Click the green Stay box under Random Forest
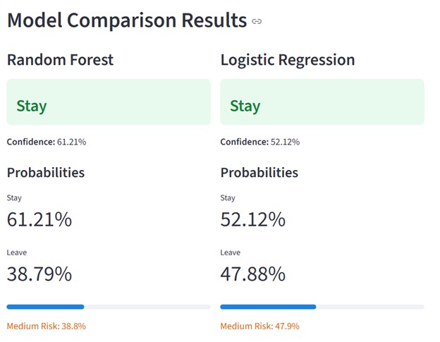 click(109, 102)
